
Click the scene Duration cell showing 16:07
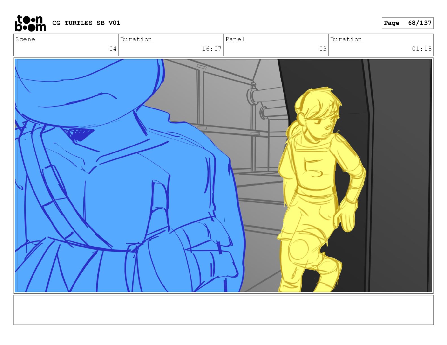point(171,45)
